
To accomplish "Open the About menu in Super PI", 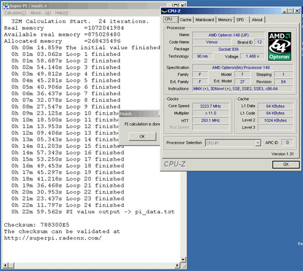I will click(40, 13).
